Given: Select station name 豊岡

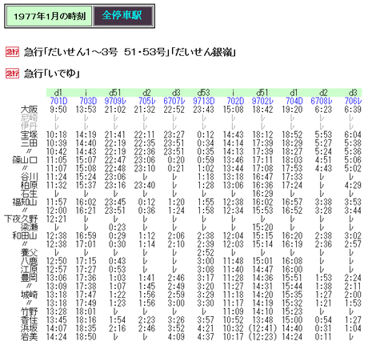Looking at the screenshot, I should [29, 278].
